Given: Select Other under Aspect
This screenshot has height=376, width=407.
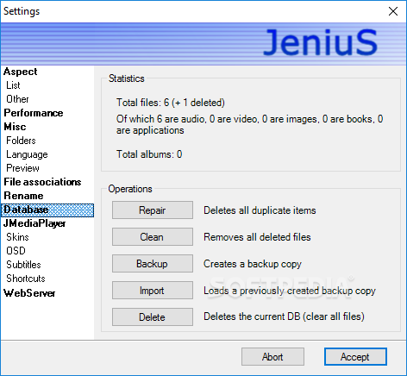Looking at the screenshot, I should point(17,99).
